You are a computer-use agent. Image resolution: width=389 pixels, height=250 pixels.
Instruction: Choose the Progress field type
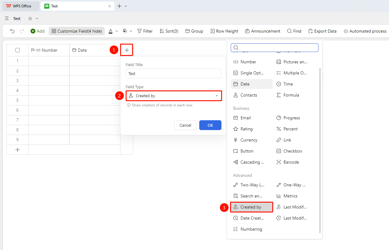[x=295, y=118]
